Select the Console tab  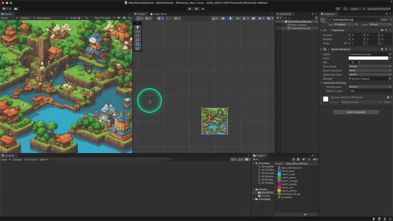pyautogui.click(x=8, y=156)
